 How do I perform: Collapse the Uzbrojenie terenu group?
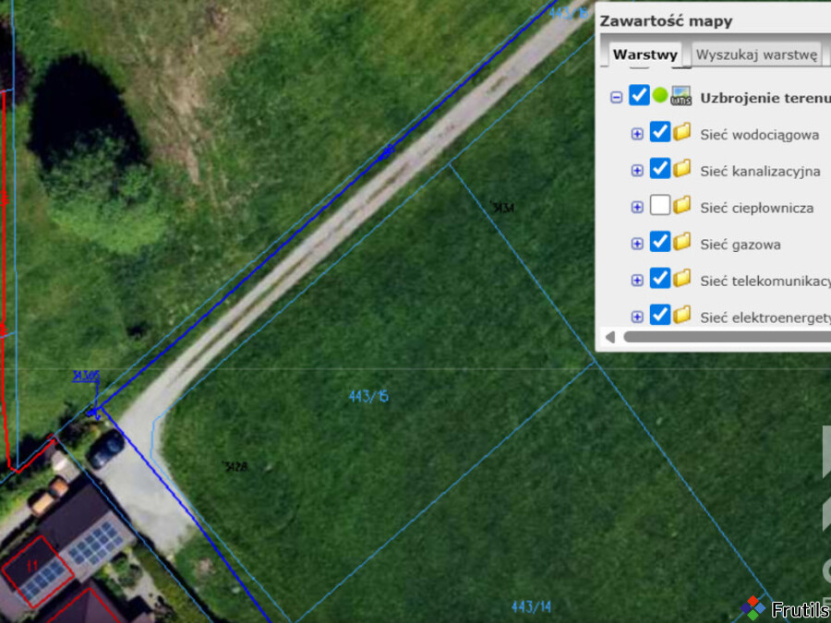(x=616, y=98)
